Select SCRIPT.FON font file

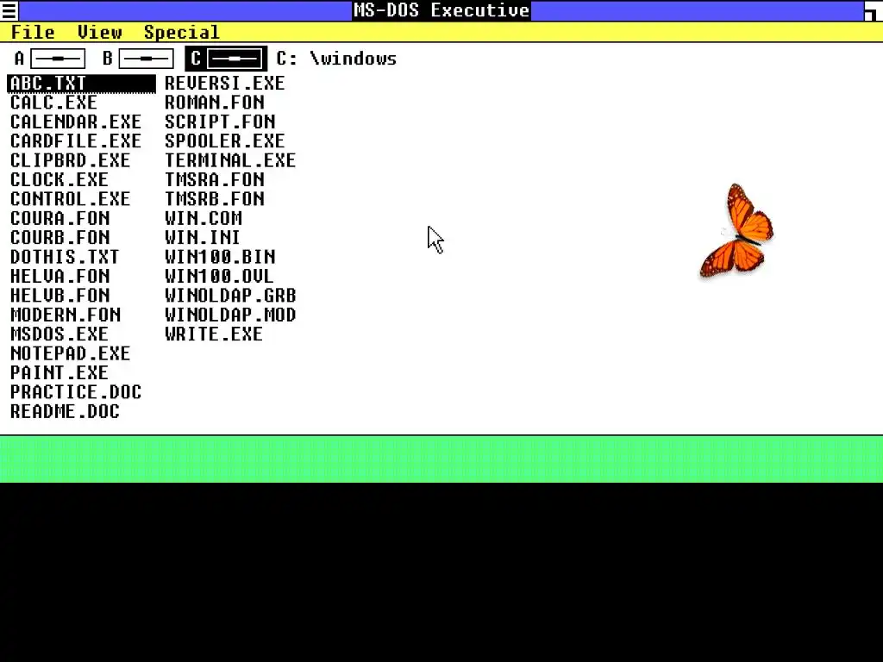pyautogui.click(x=220, y=122)
